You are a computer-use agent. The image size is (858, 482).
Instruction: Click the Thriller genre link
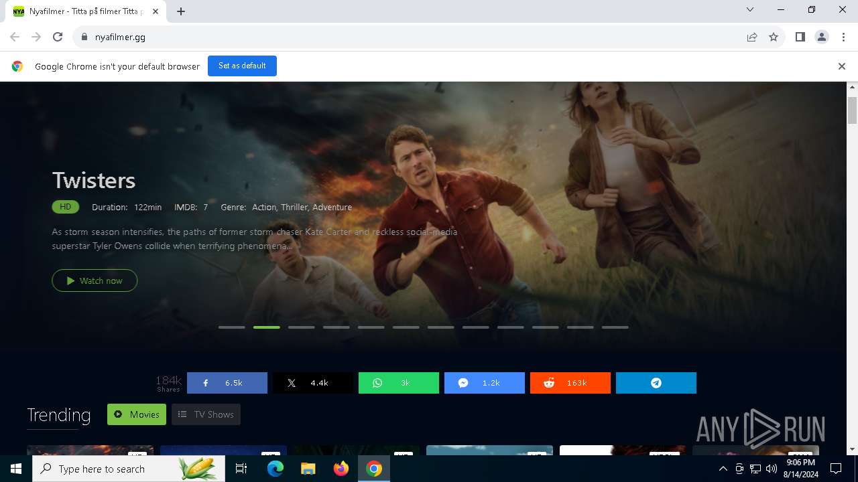(x=295, y=208)
